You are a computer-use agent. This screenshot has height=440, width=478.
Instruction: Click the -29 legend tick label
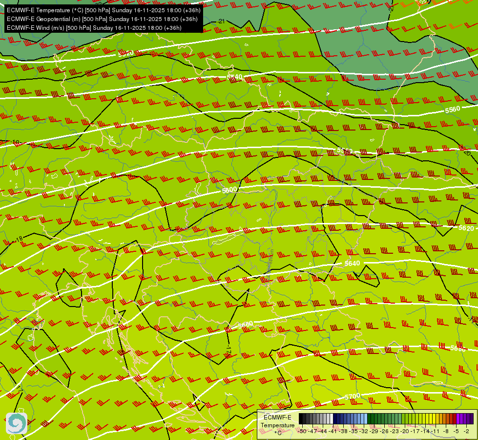coord(374,431)
